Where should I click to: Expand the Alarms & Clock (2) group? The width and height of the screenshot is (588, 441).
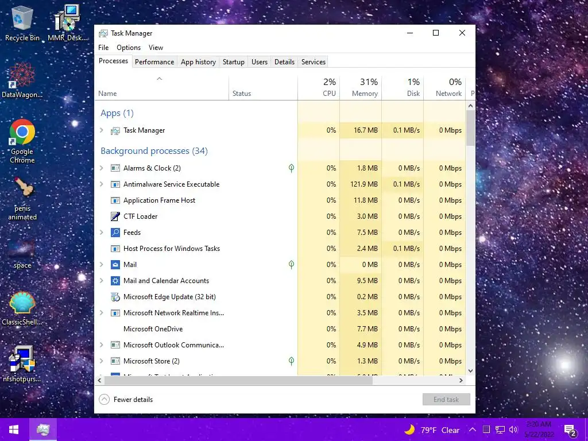click(x=101, y=168)
